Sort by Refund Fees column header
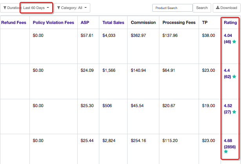Image resolution: width=241 pixels, height=164 pixels. point(14,23)
